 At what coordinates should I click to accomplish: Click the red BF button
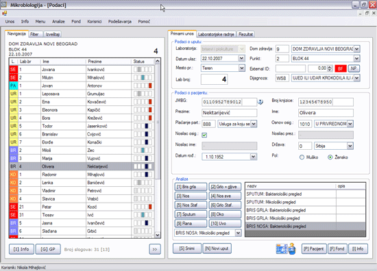tap(341, 68)
